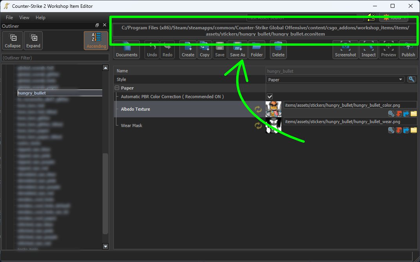The height and width of the screenshot is (262, 420).
Task: Create a new workshop item
Action: point(188,50)
